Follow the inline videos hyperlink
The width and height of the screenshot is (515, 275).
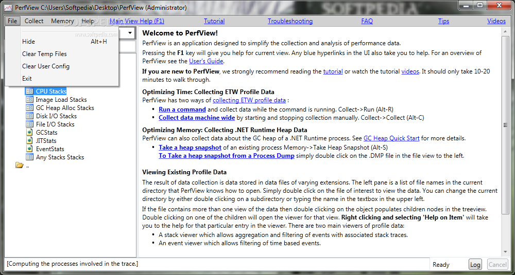[x=410, y=71]
